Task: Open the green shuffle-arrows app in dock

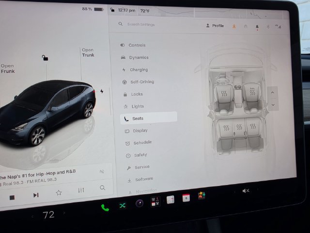Action: click(x=123, y=205)
